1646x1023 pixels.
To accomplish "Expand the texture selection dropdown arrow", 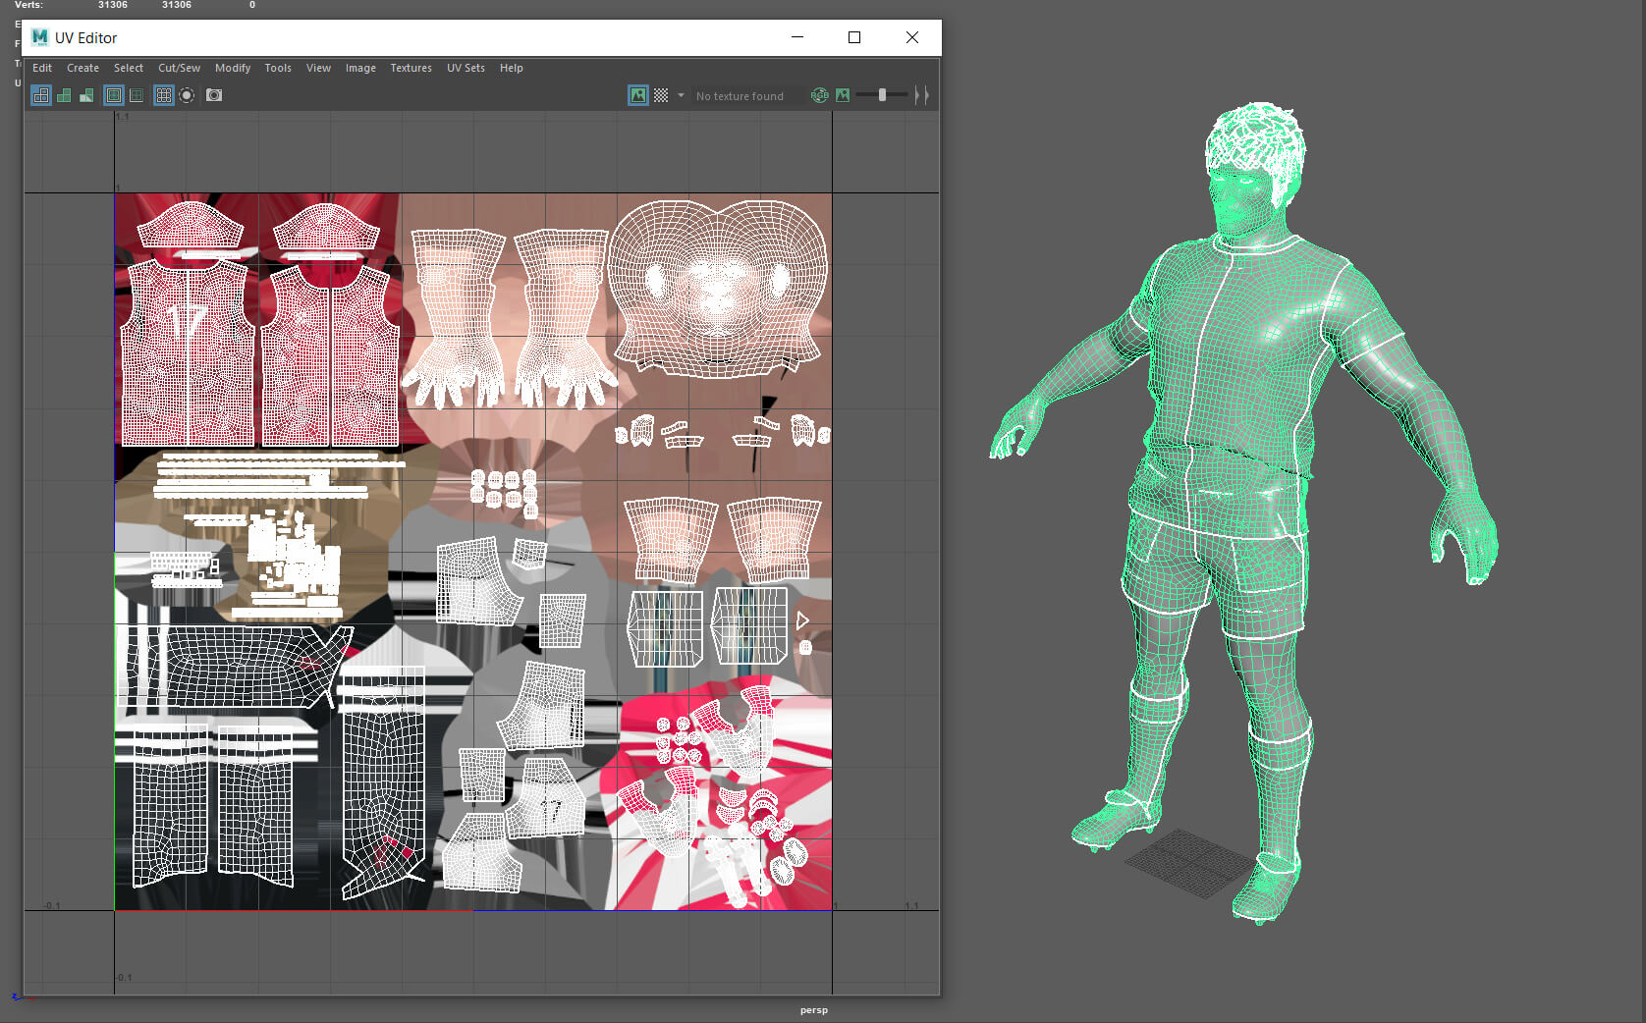I will (x=681, y=95).
